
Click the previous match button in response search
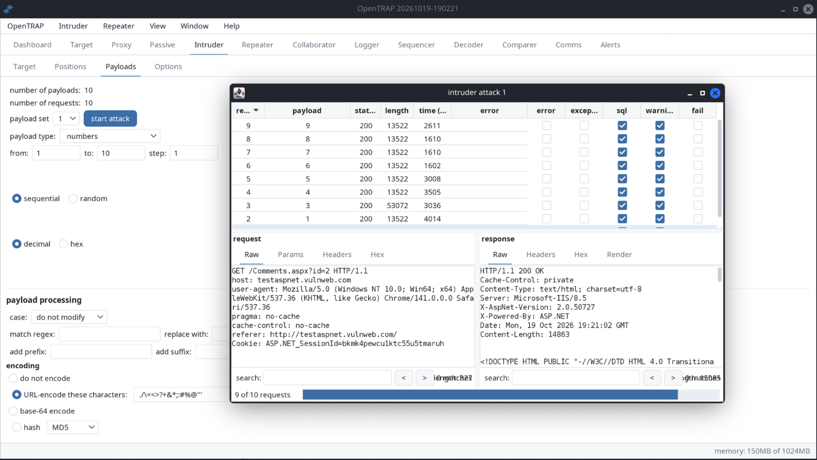point(652,378)
